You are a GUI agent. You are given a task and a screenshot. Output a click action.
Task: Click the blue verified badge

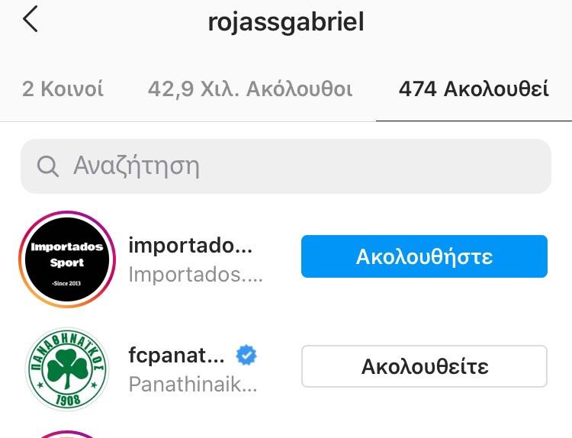(246, 355)
